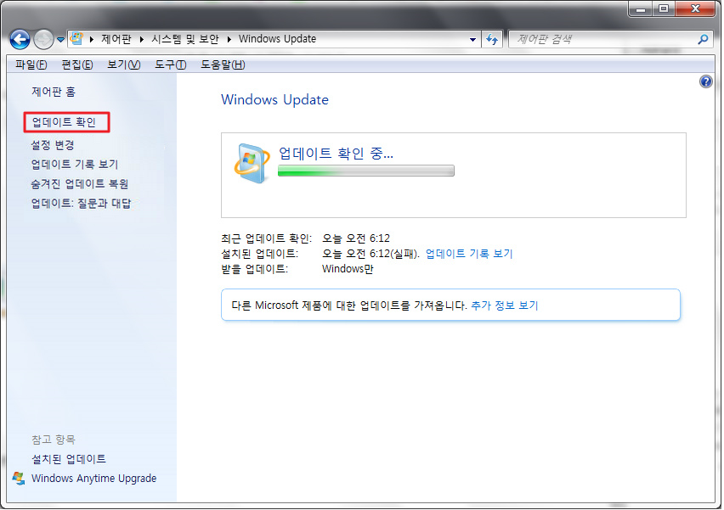Click the blue help question mark icon
This screenshot has height=510, width=724.
(705, 81)
